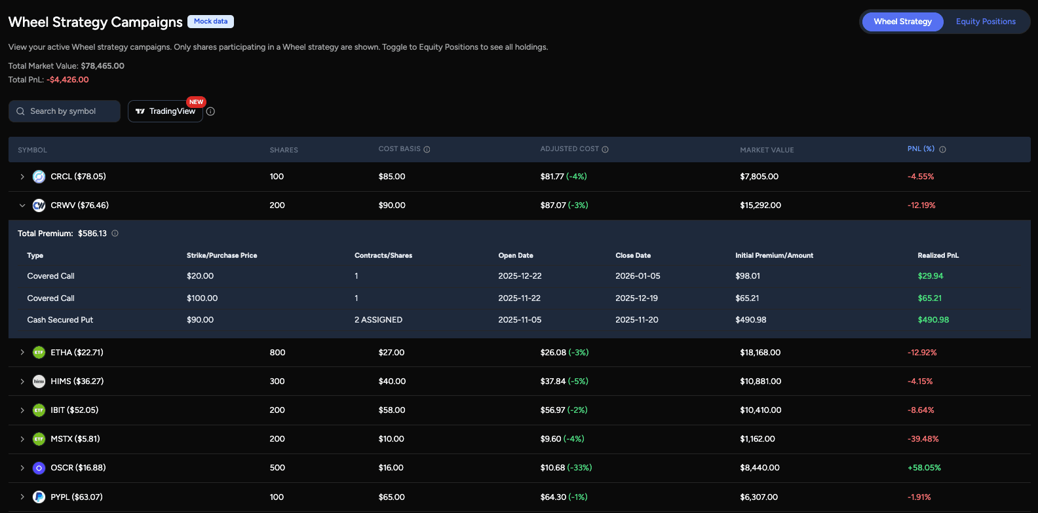The image size is (1038, 513).
Task: Click the Total Premium info icon
Action: pyautogui.click(x=115, y=234)
